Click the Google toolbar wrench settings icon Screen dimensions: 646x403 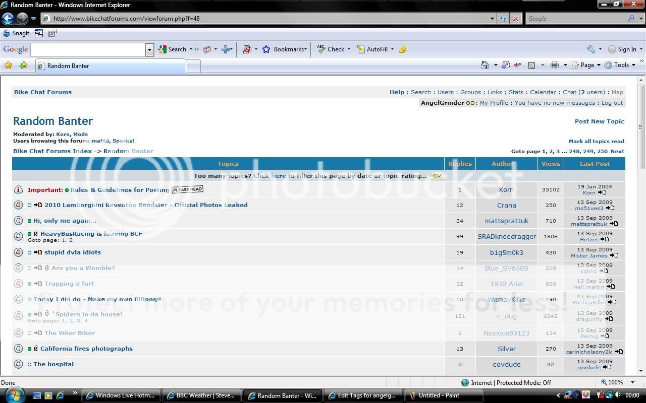click(591, 49)
